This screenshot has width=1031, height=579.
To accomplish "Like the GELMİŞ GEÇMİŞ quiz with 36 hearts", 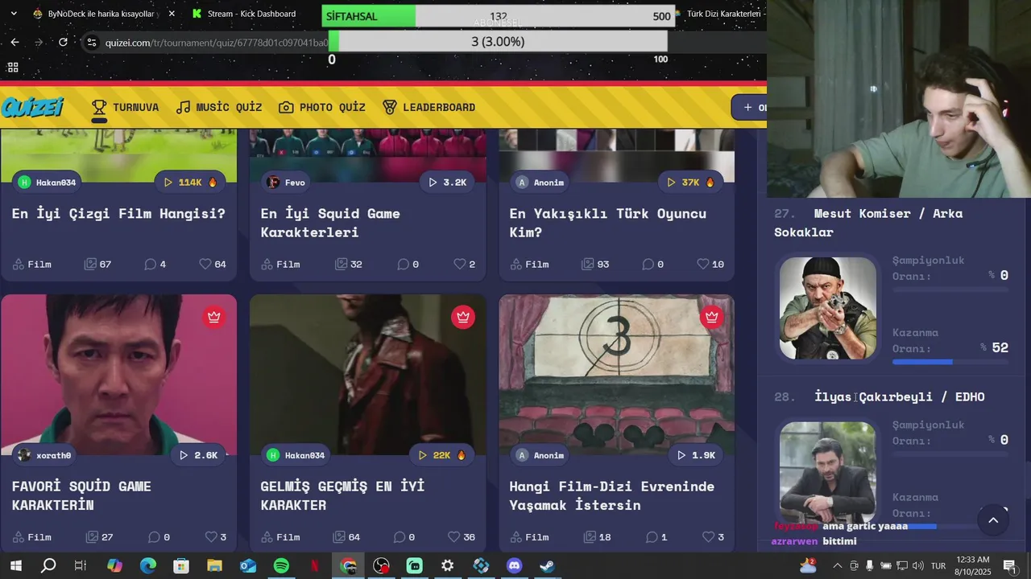I will [x=462, y=536].
